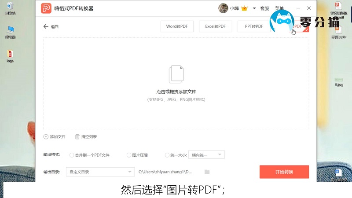Click the 添加文件 label

(58, 137)
